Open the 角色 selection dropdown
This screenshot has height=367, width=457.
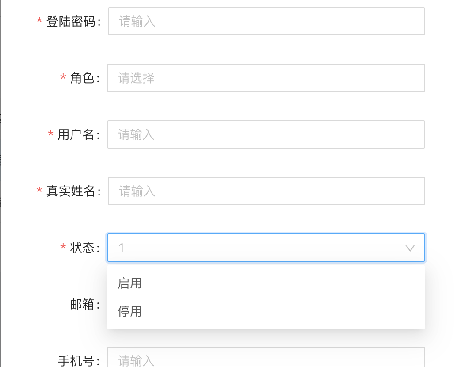point(266,78)
